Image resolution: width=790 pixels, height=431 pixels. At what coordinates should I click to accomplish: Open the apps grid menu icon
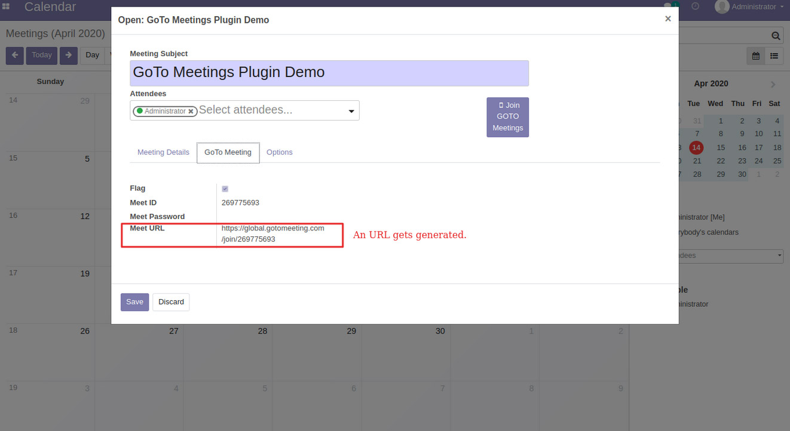tap(6, 7)
